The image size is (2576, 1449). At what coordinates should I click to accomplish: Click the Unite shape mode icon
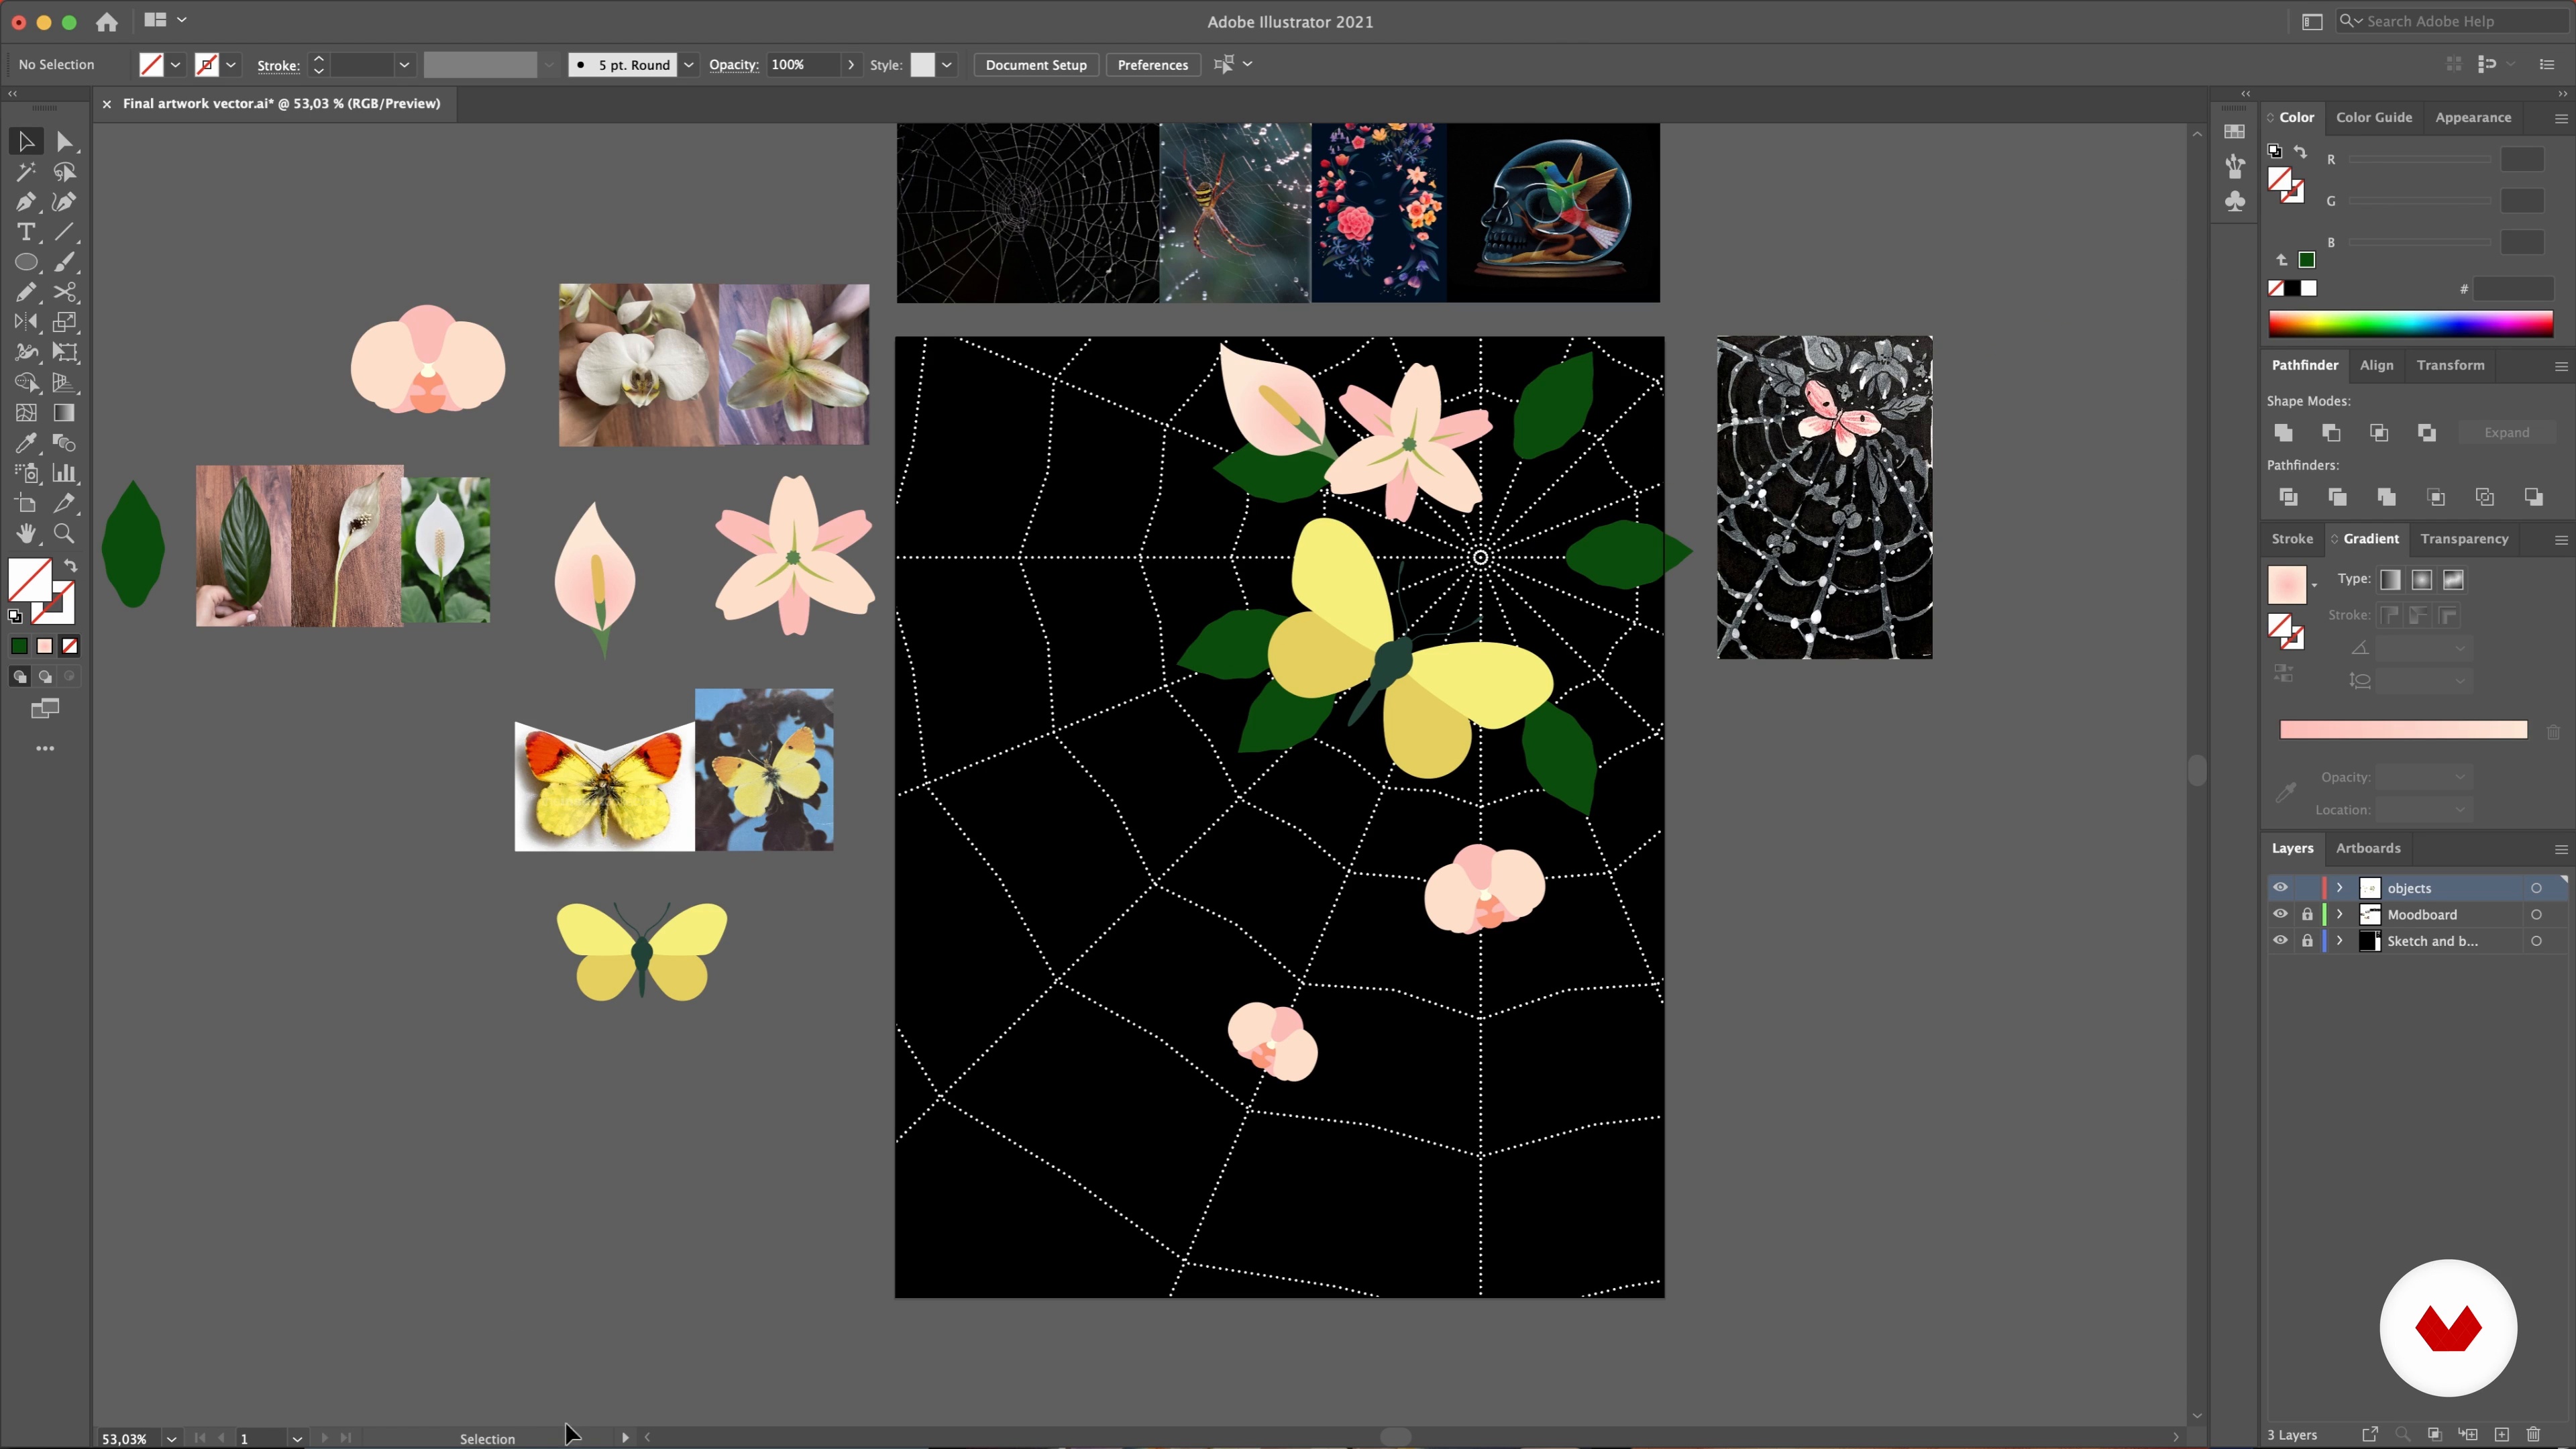pos(2283,432)
